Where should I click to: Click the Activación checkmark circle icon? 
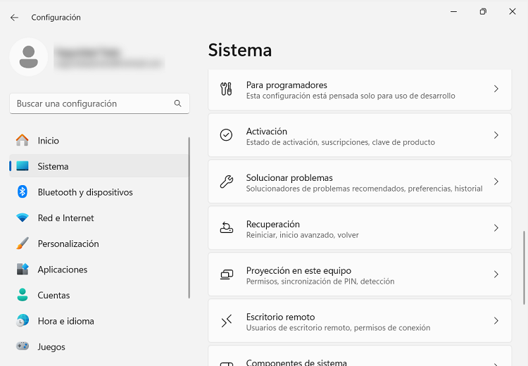point(226,135)
